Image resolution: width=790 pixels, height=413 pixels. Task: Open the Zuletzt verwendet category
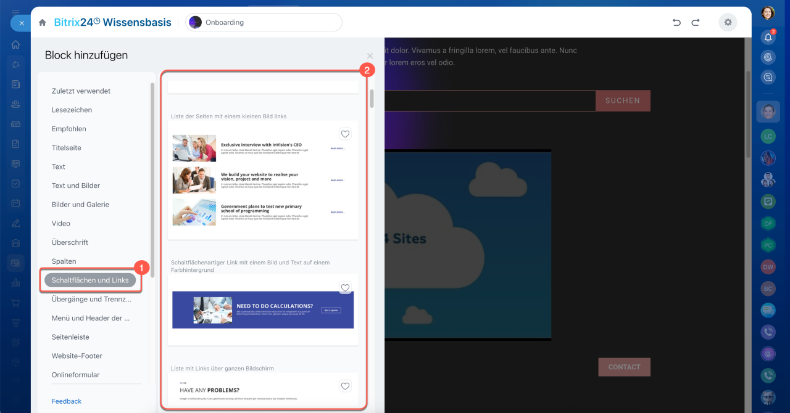click(x=81, y=91)
